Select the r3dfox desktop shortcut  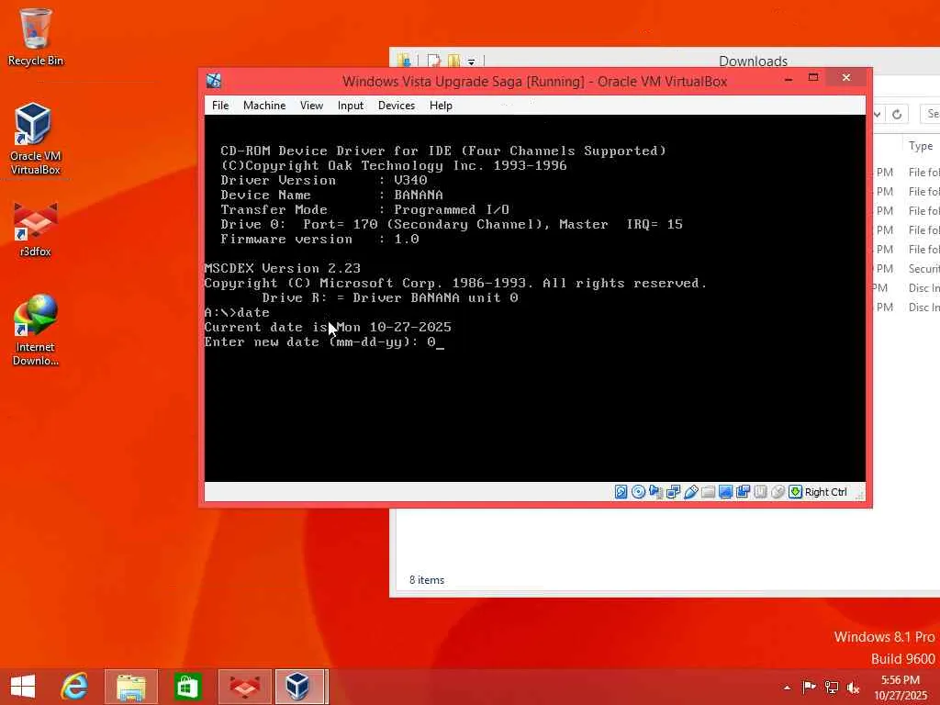(x=36, y=230)
